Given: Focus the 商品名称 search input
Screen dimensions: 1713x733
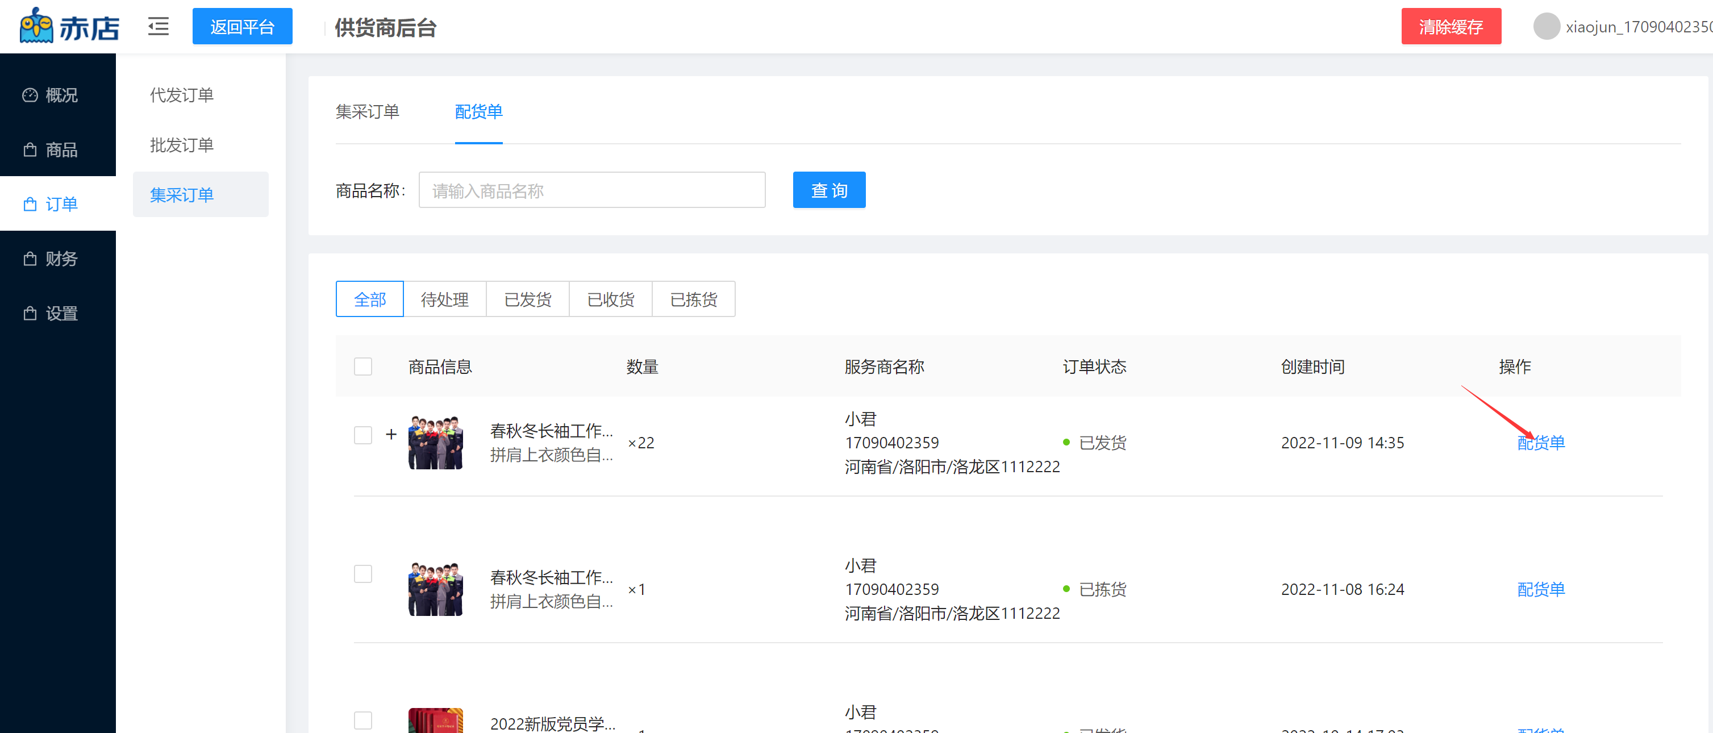Looking at the screenshot, I should pos(592,190).
